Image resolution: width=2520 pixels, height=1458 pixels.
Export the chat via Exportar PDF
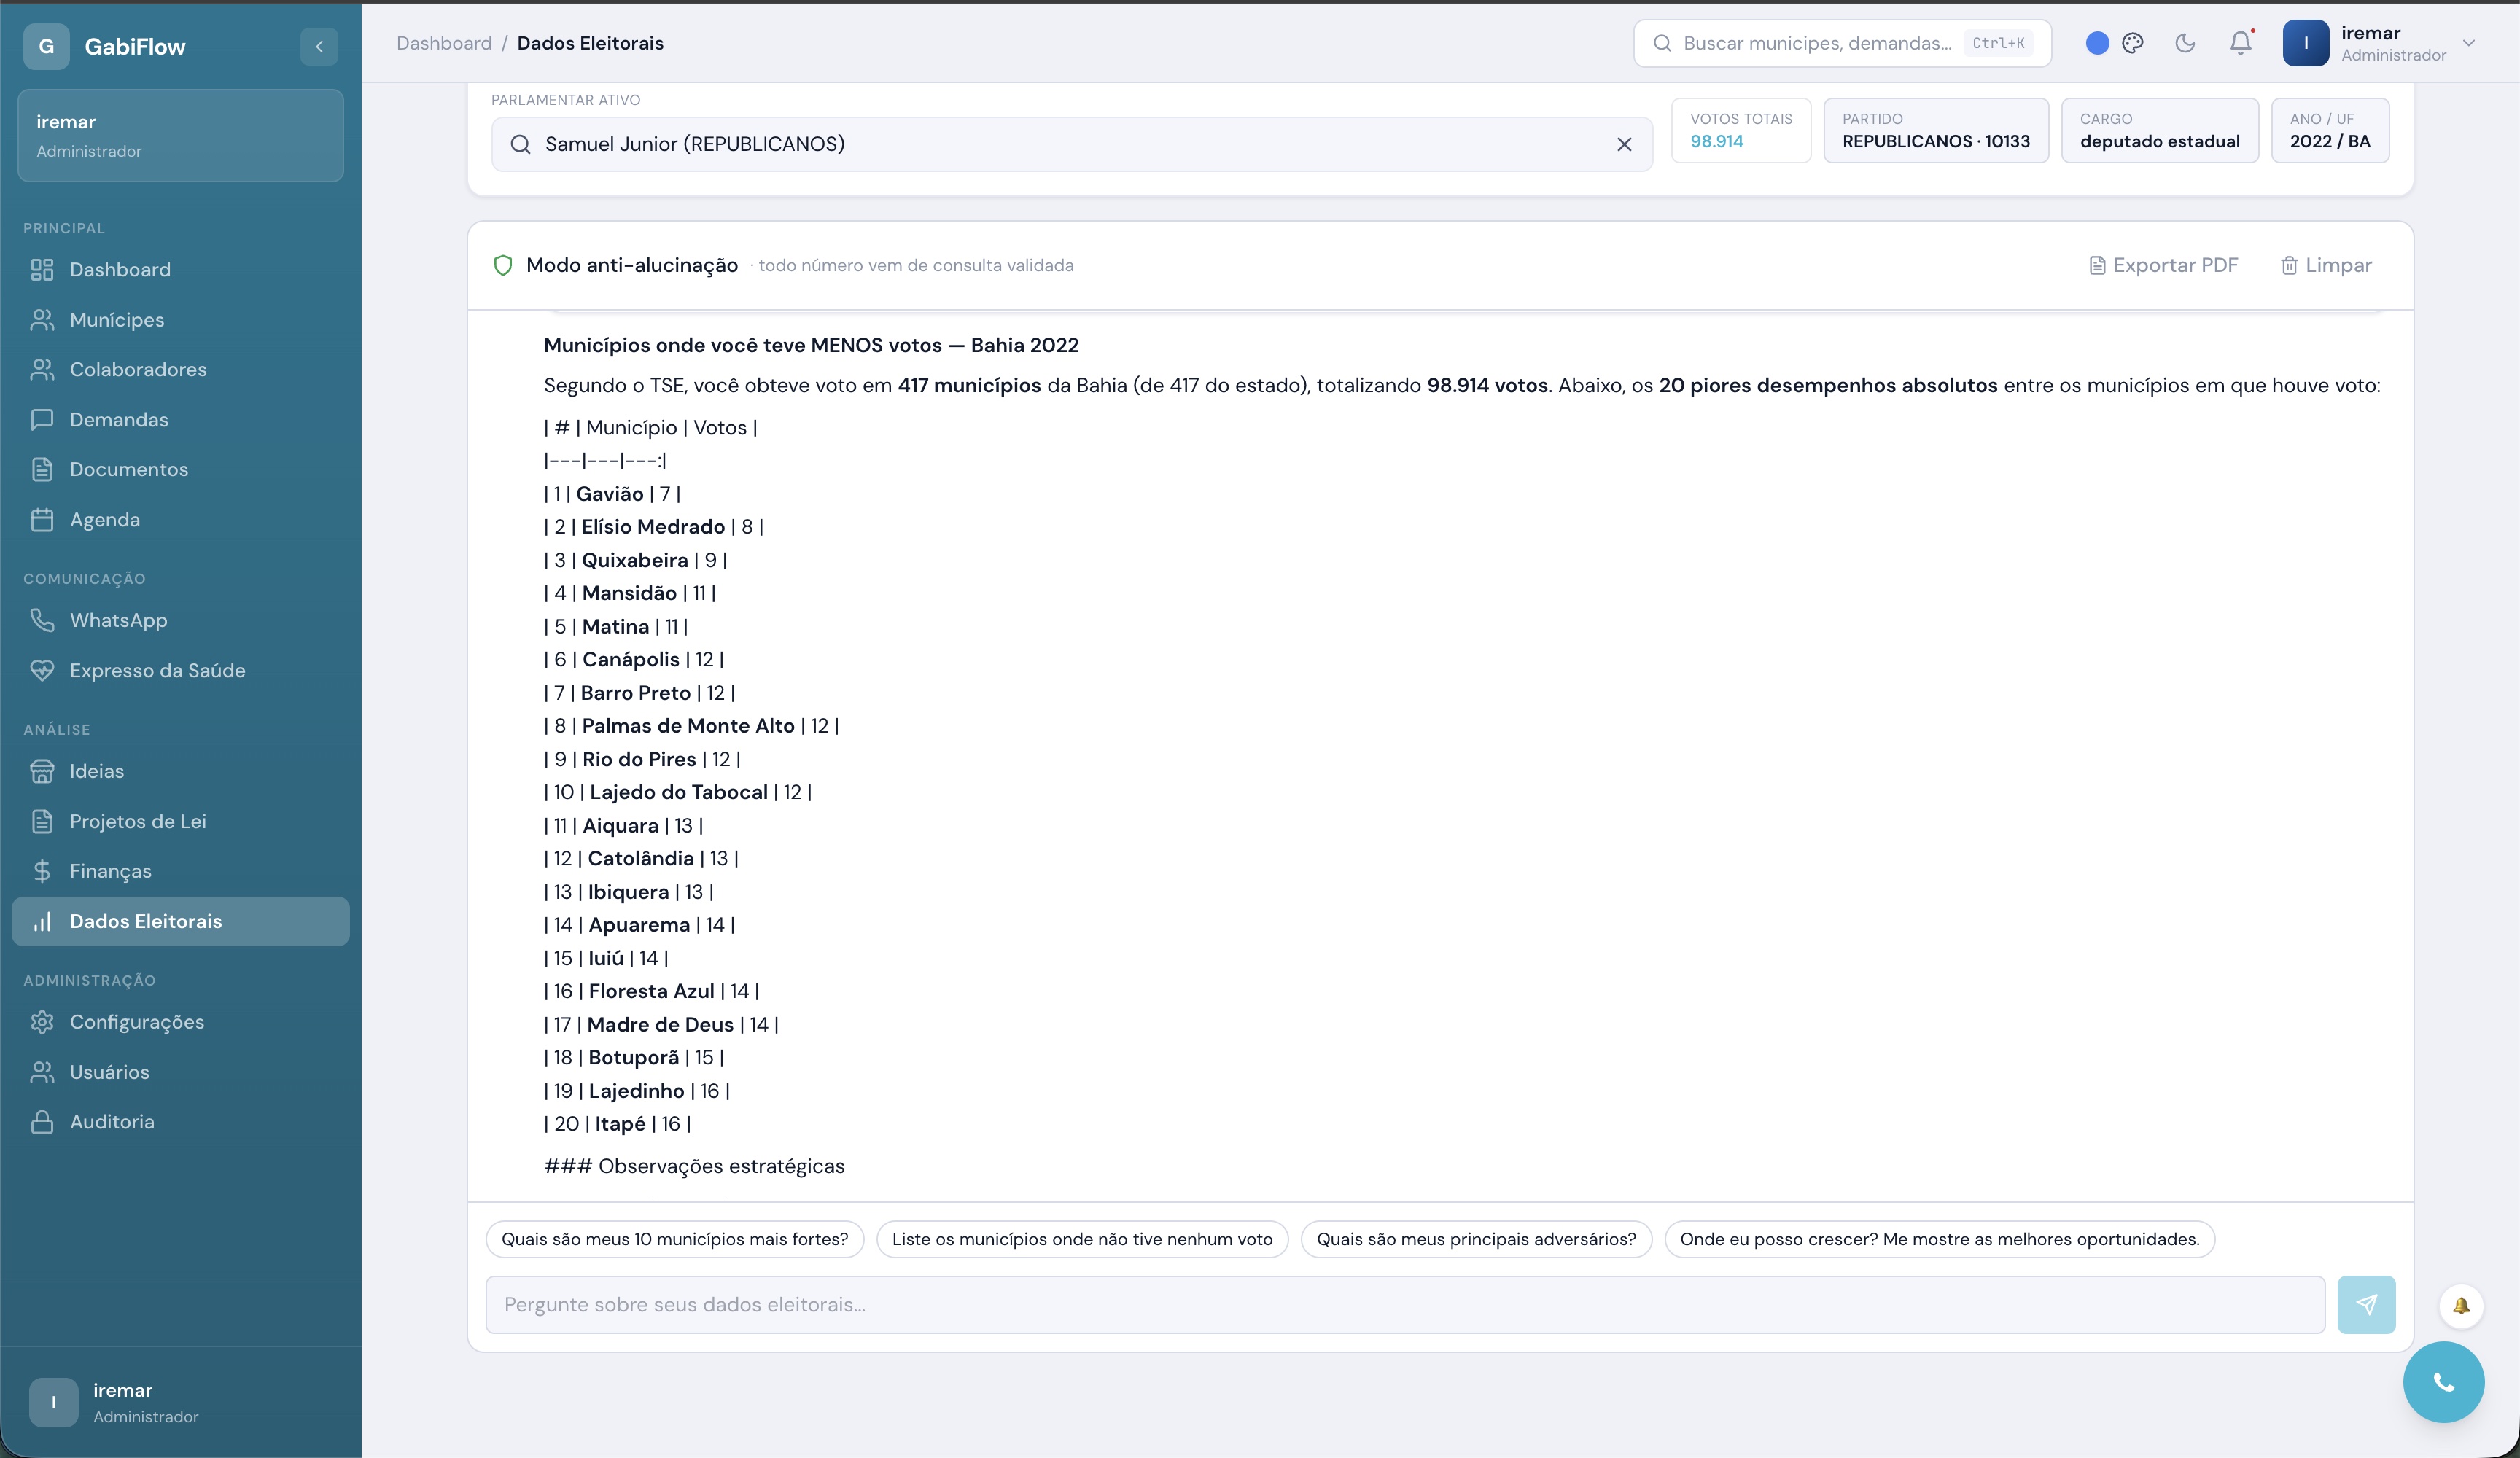pyautogui.click(x=2164, y=265)
